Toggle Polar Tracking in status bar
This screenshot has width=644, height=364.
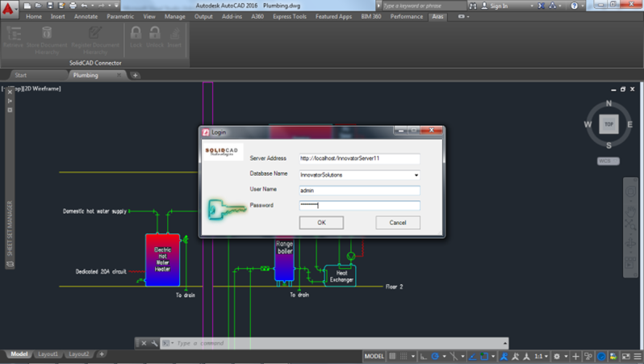[435, 356]
